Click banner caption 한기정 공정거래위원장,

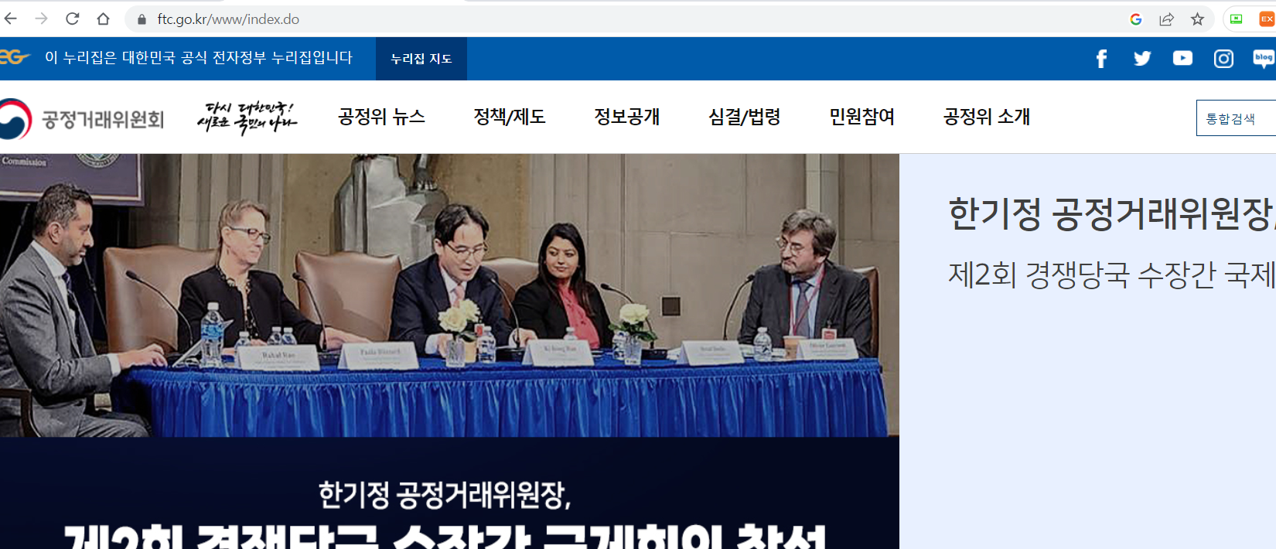pos(445,495)
